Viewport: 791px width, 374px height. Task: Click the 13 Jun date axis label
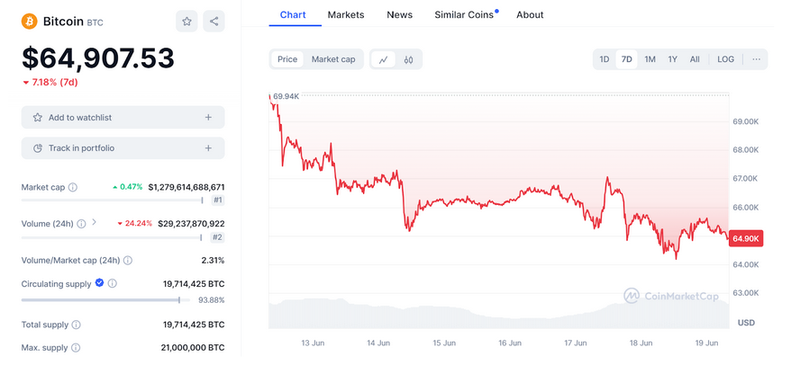coord(313,343)
